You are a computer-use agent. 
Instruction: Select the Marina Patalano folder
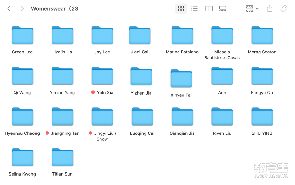(182, 35)
